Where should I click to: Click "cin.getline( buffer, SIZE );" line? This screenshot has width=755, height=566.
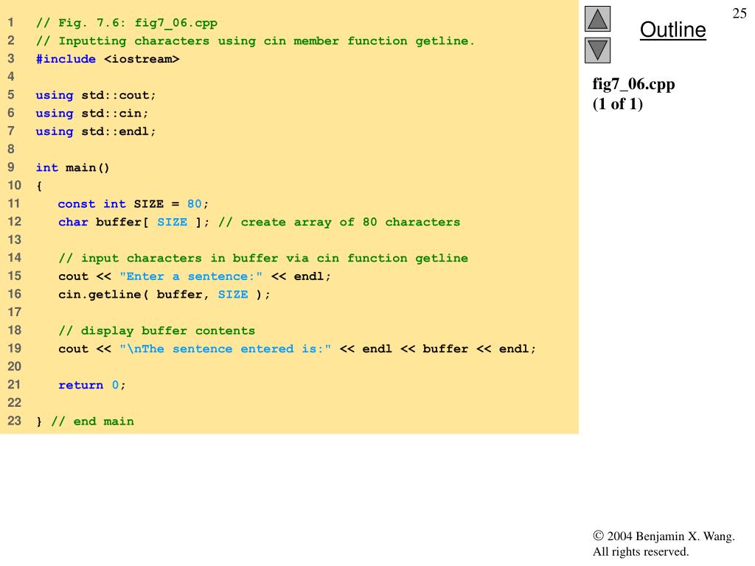tap(164, 295)
